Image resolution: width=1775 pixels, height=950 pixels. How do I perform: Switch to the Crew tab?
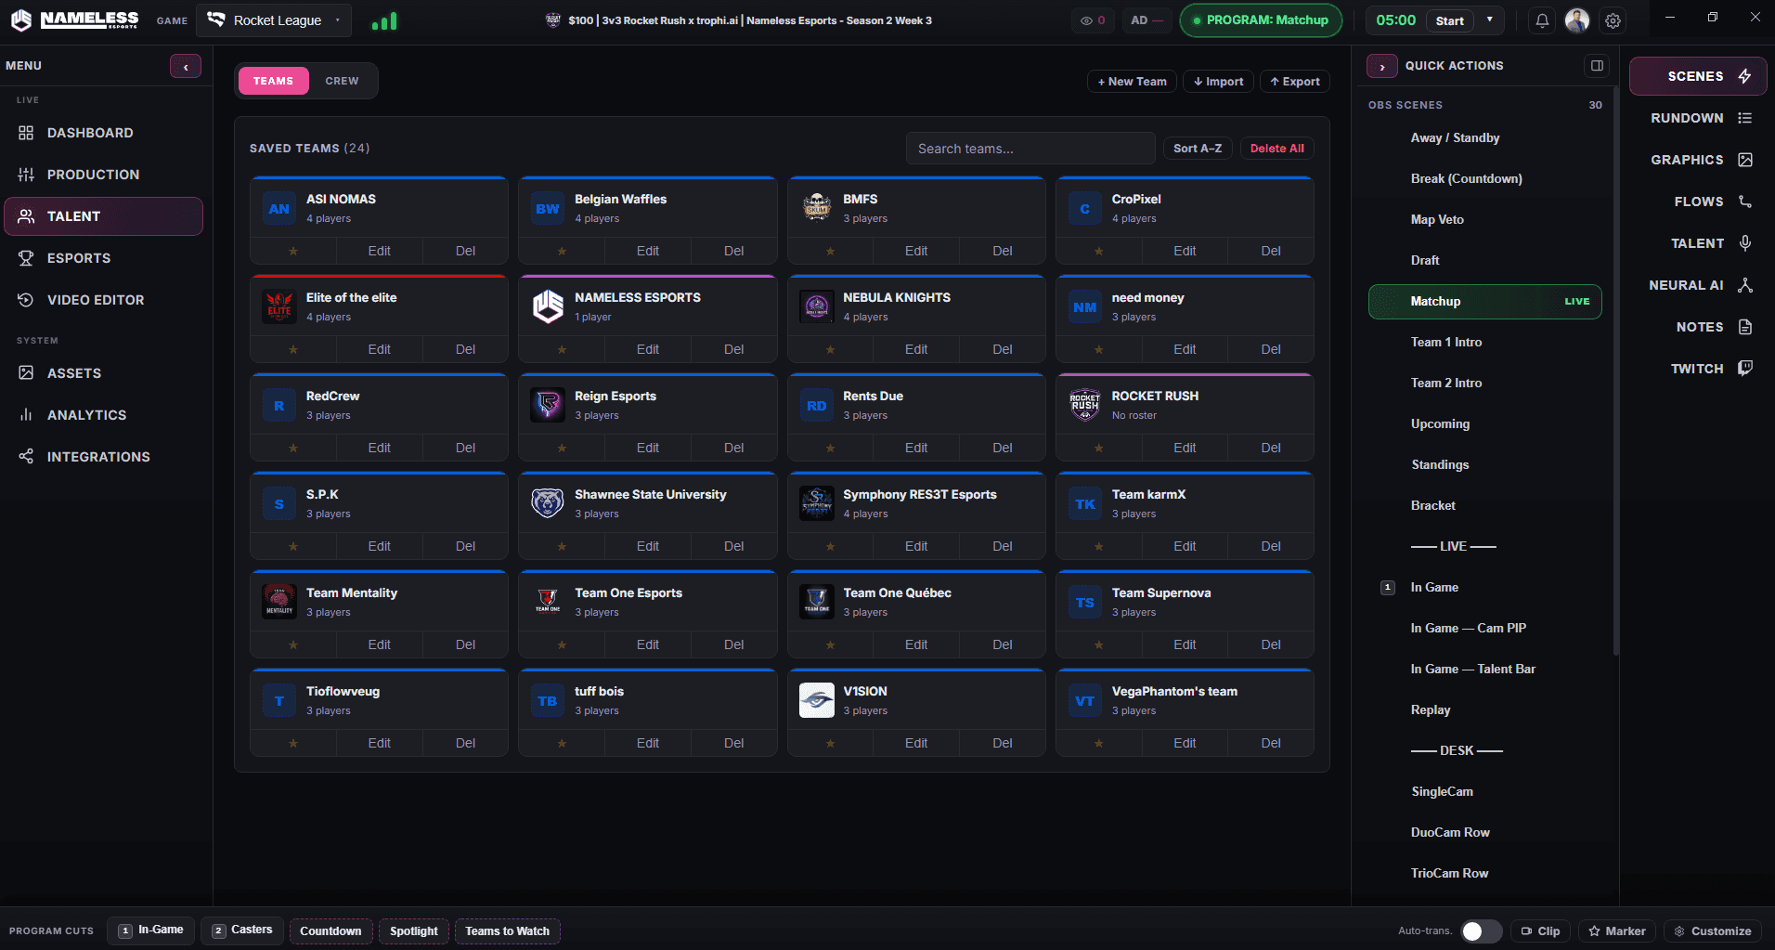342,81
